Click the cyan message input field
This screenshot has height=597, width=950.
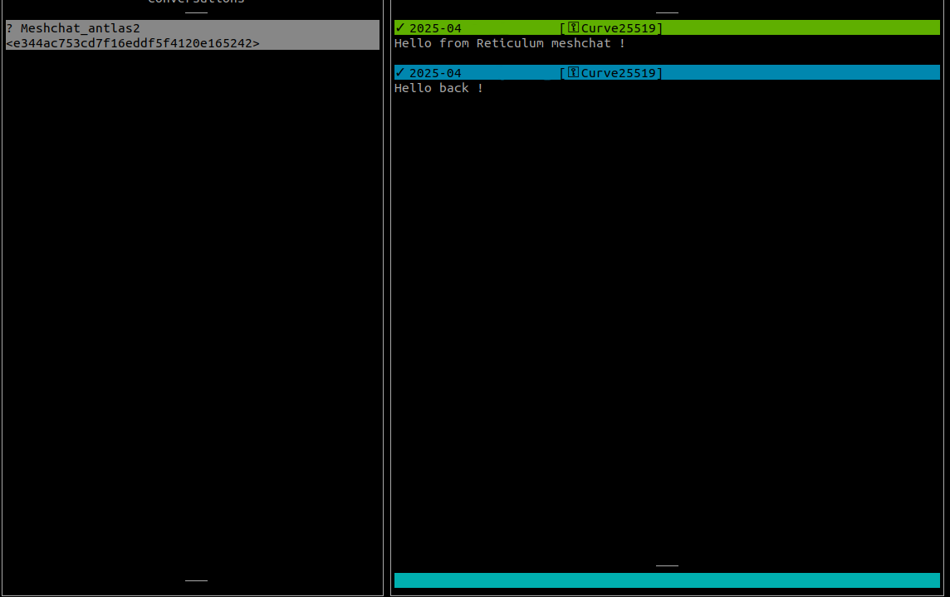pos(667,580)
